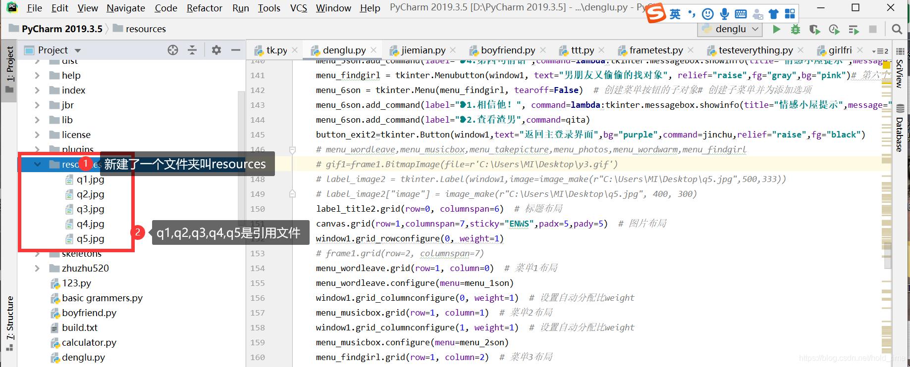The width and height of the screenshot is (910, 367).
Task: Toggle the Sogou punctuation mode icon
Action: point(692,14)
